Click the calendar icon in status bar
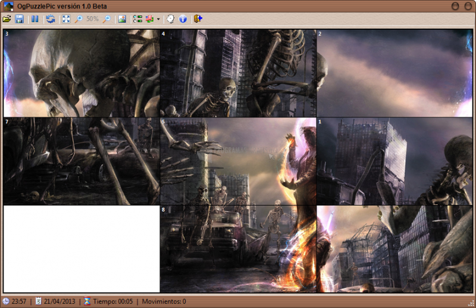476x308 pixels. pos(38,301)
